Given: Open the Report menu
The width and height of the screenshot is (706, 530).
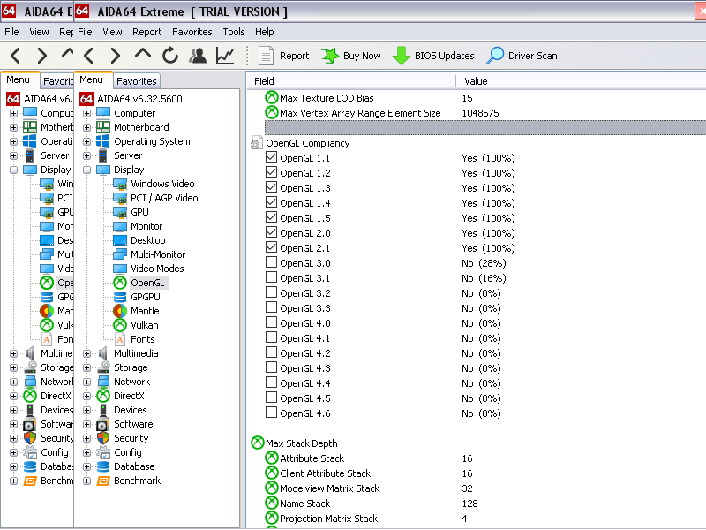Looking at the screenshot, I should (146, 32).
